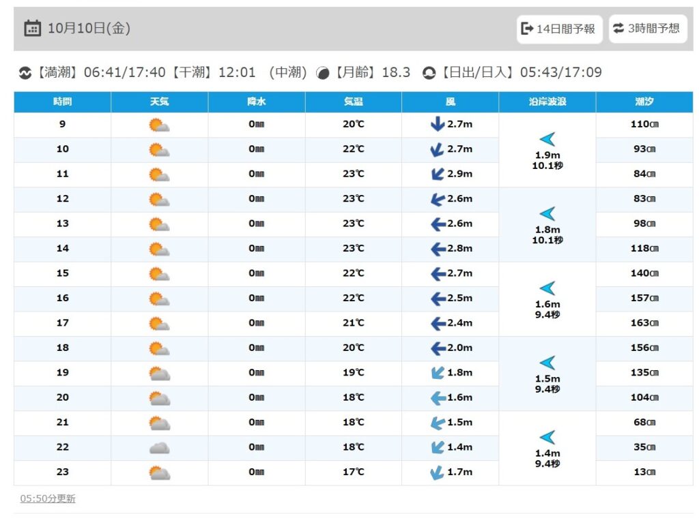The height and width of the screenshot is (518, 699).
Task: Click the wind arrow at 1.7m
Action: 437,472
